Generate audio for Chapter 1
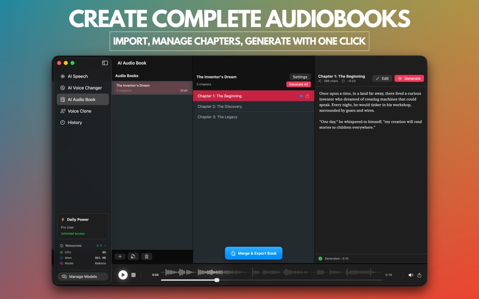479x299 pixels. click(409, 79)
